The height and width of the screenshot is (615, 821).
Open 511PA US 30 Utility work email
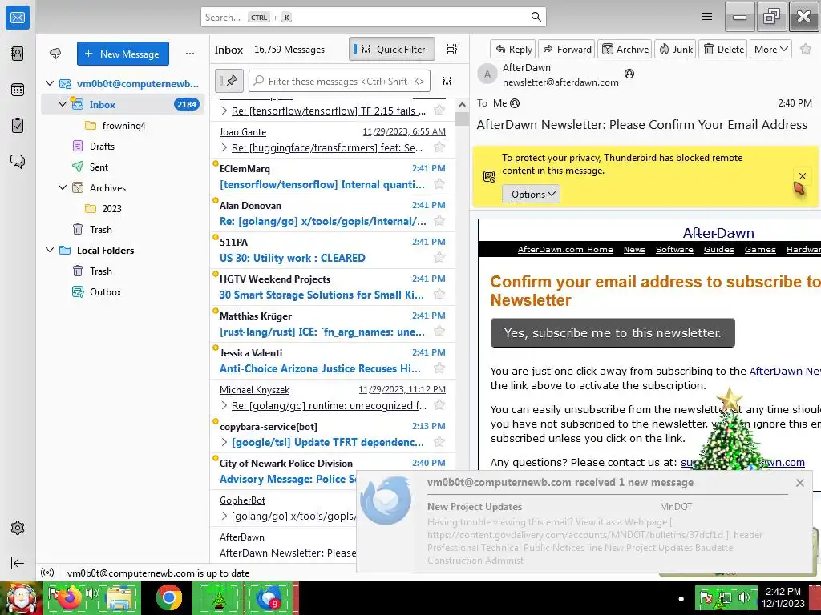click(x=333, y=250)
